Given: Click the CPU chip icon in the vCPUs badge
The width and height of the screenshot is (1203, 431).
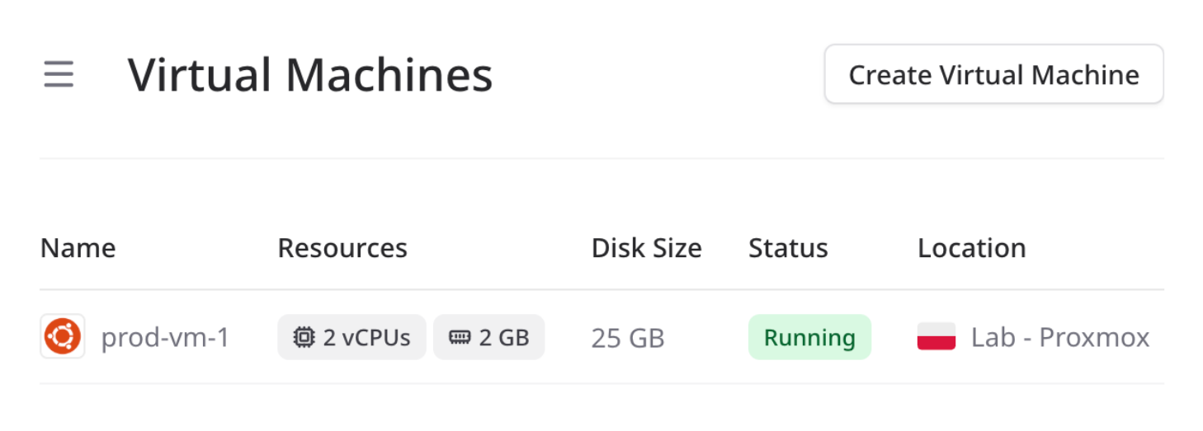Looking at the screenshot, I should point(304,337).
